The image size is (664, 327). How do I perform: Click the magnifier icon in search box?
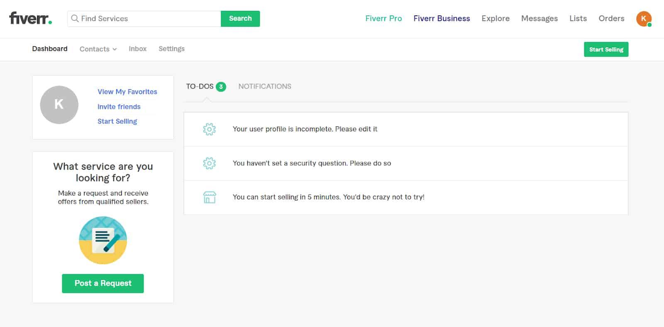point(75,18)
